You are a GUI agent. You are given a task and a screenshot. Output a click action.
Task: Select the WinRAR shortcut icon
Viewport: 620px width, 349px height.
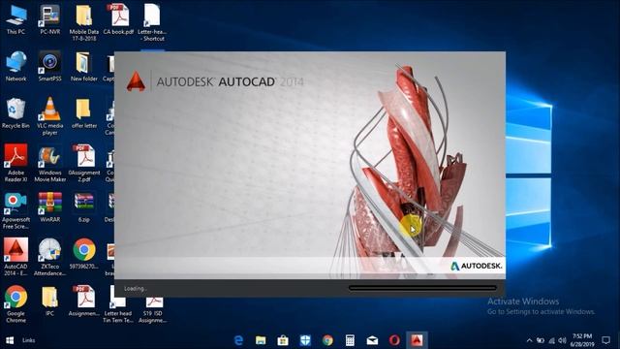[x=49, y=206]
